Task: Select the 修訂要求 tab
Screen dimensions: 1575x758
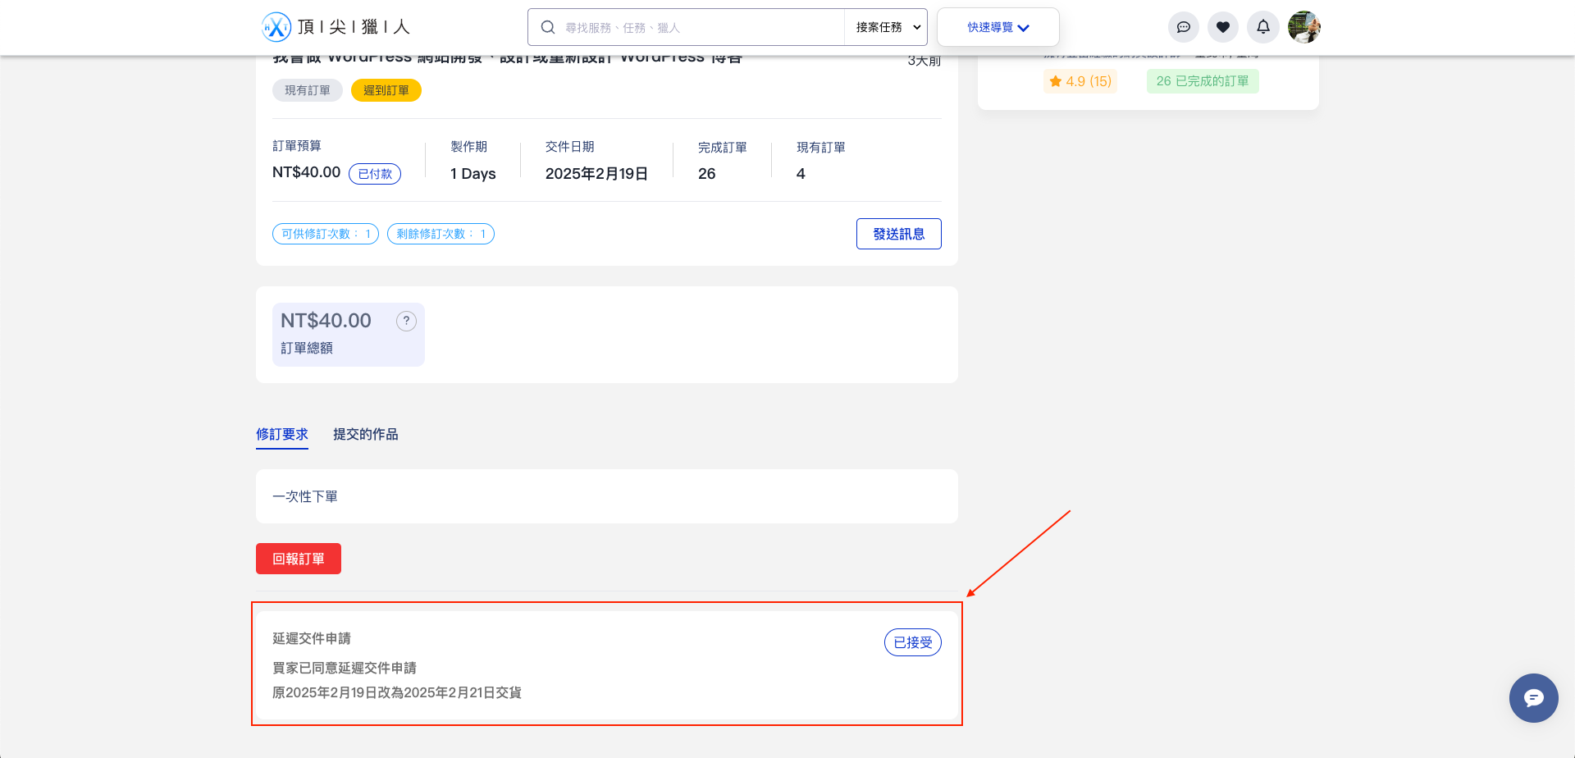Action: point(282,434)
